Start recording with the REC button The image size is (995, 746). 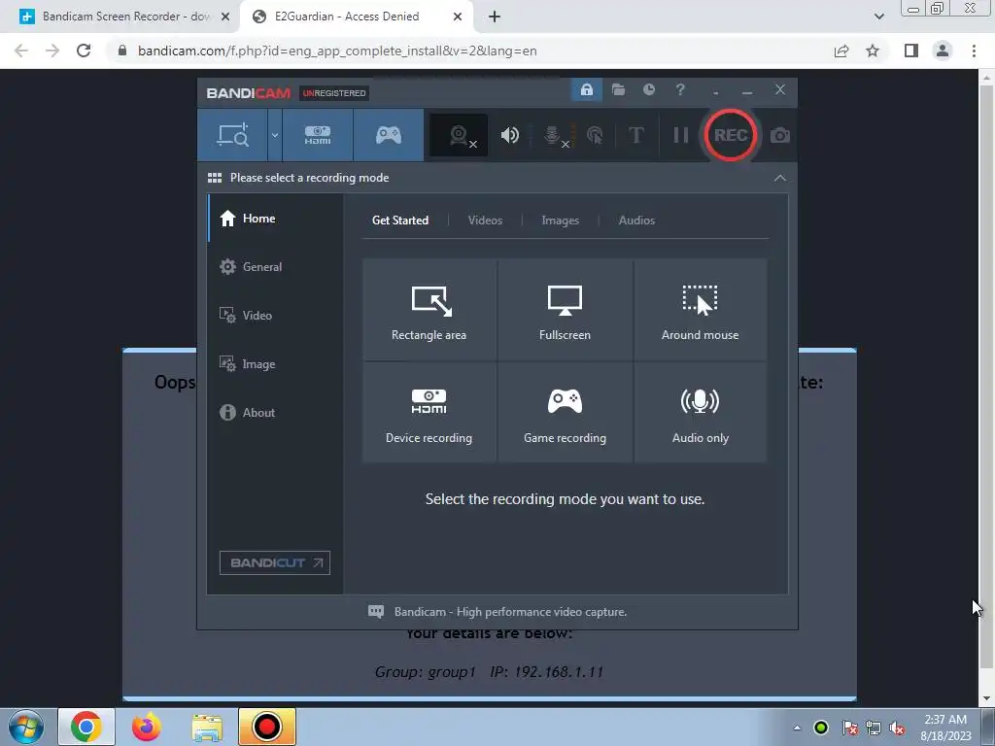point(731,135)
